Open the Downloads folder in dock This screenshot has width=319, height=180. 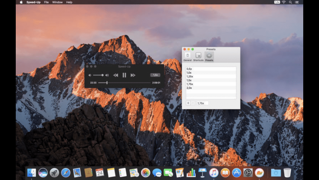pyautogui.click(x=276, y=173)
